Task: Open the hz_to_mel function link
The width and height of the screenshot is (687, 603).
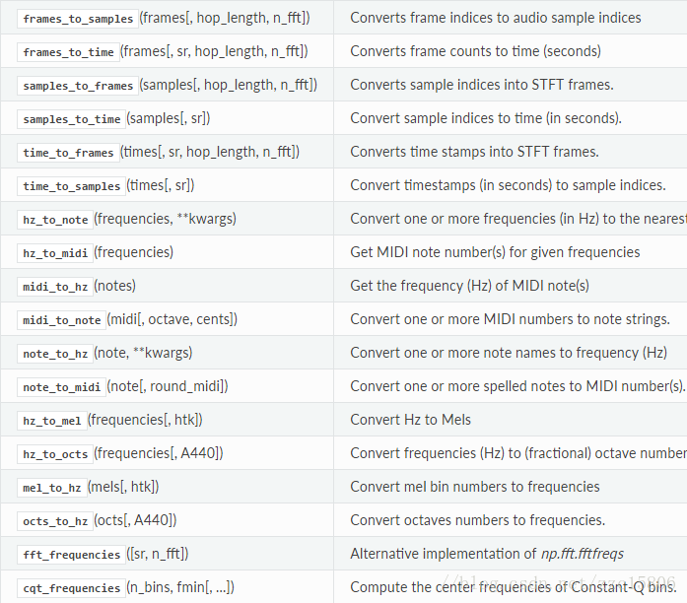Action: 52,421
